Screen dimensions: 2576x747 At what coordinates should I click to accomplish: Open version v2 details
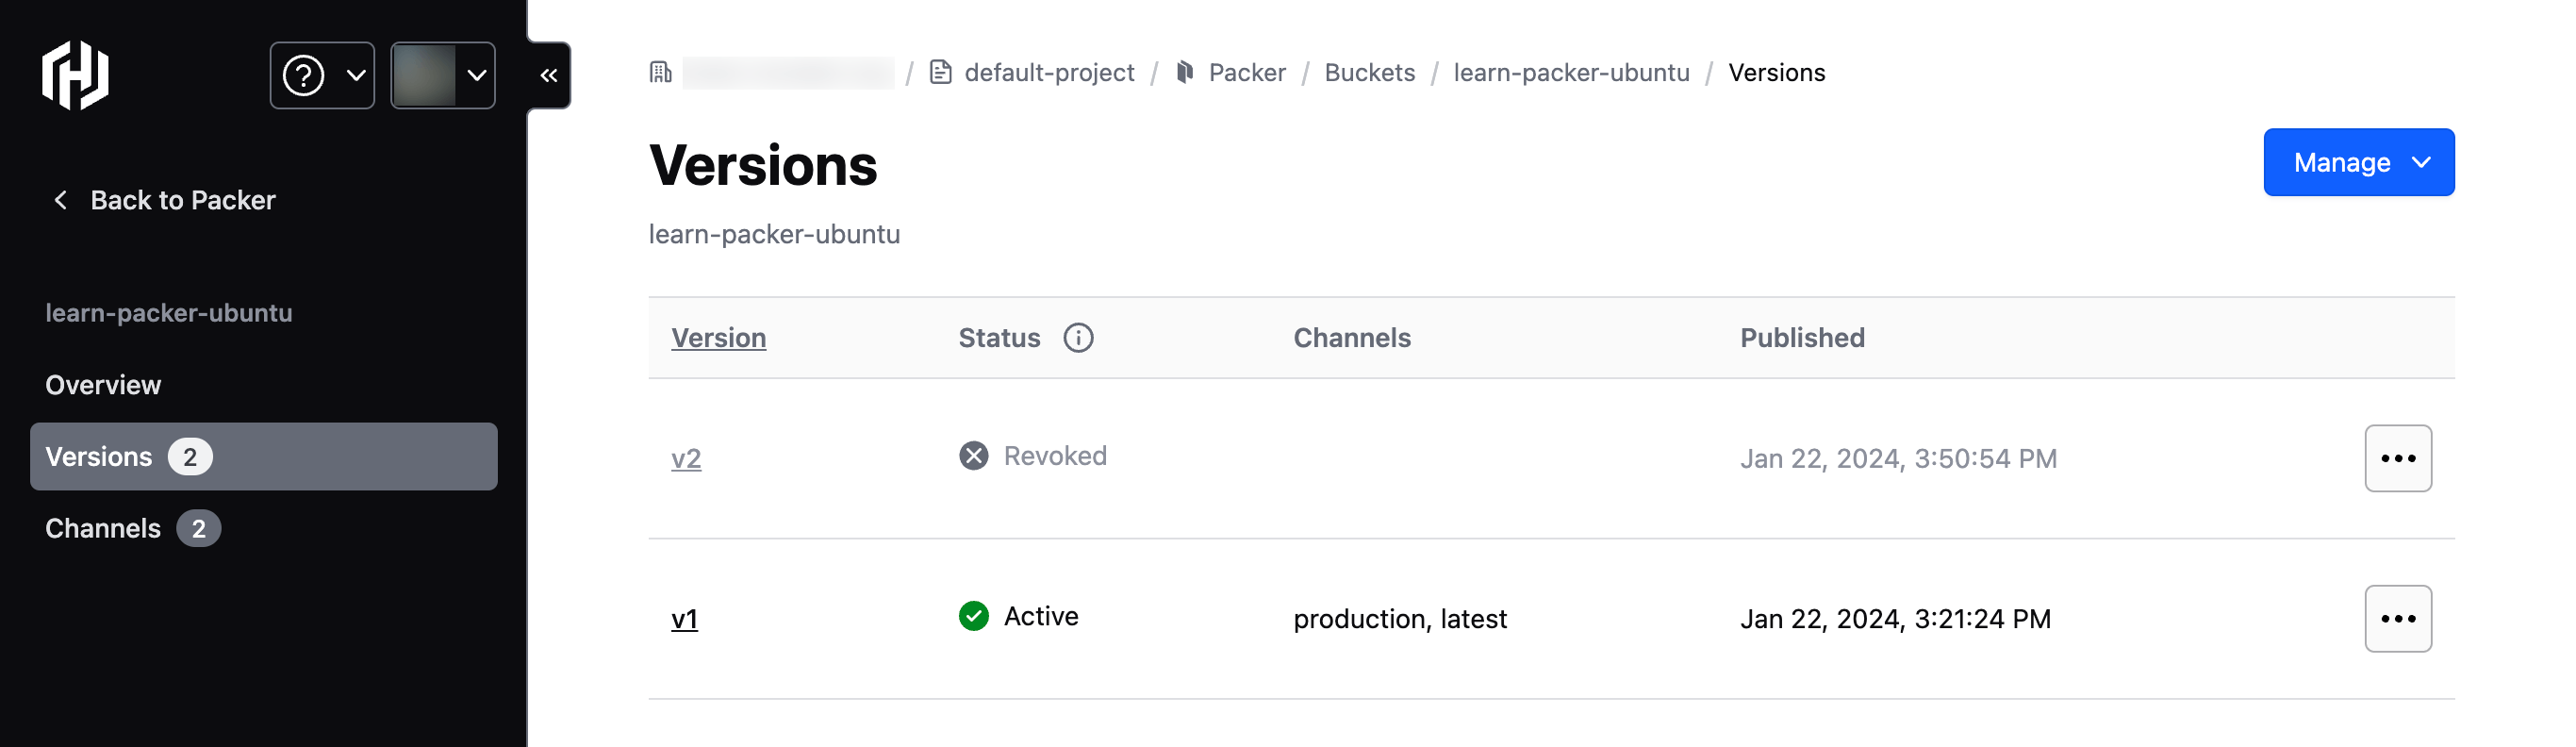click(686, 458)
